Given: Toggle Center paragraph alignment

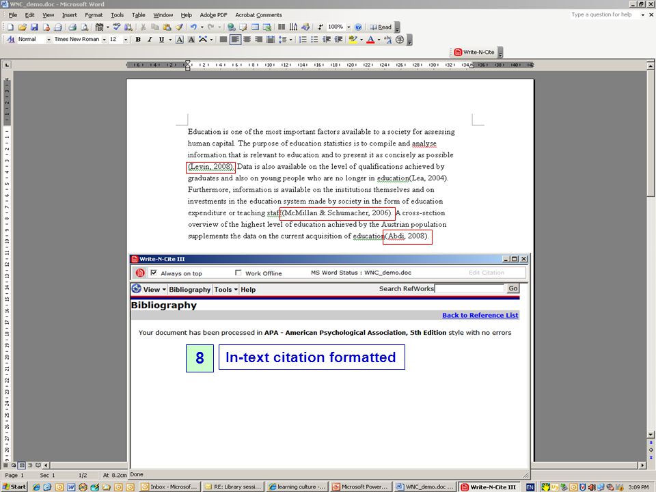Looking at the screenshot, I should (x=247, y=40).
